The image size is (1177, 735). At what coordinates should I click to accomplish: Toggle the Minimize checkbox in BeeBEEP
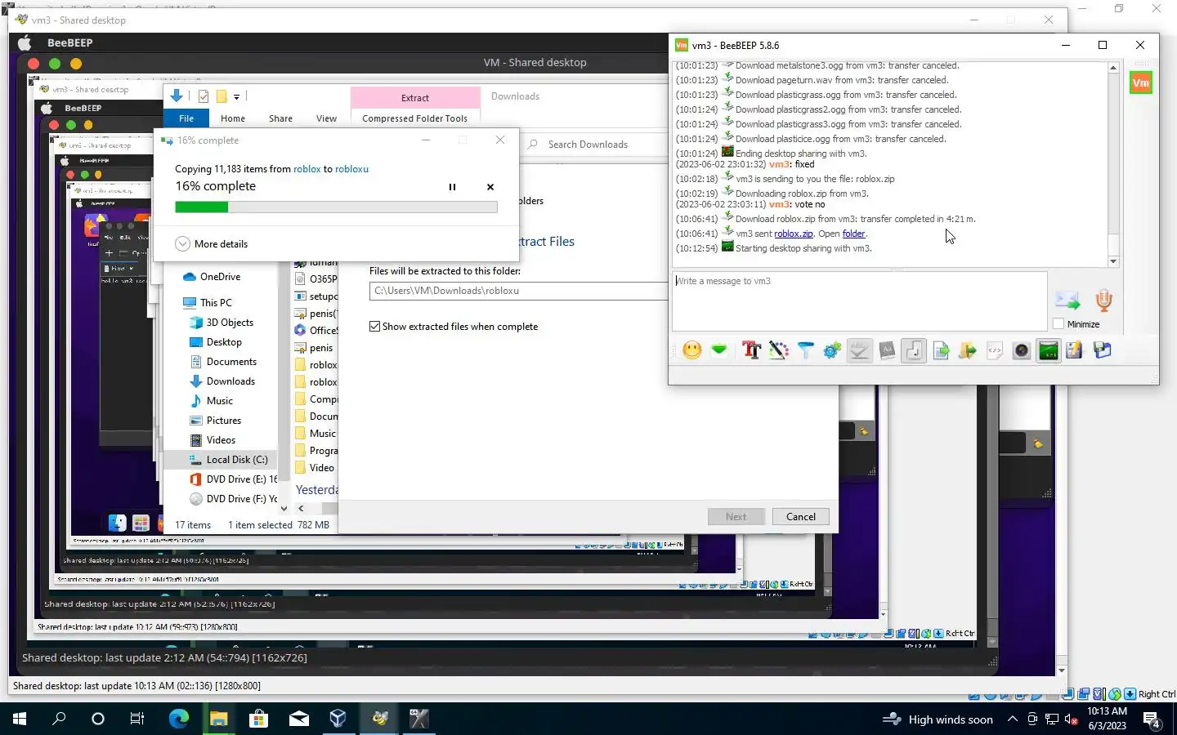click(1058, 324)
